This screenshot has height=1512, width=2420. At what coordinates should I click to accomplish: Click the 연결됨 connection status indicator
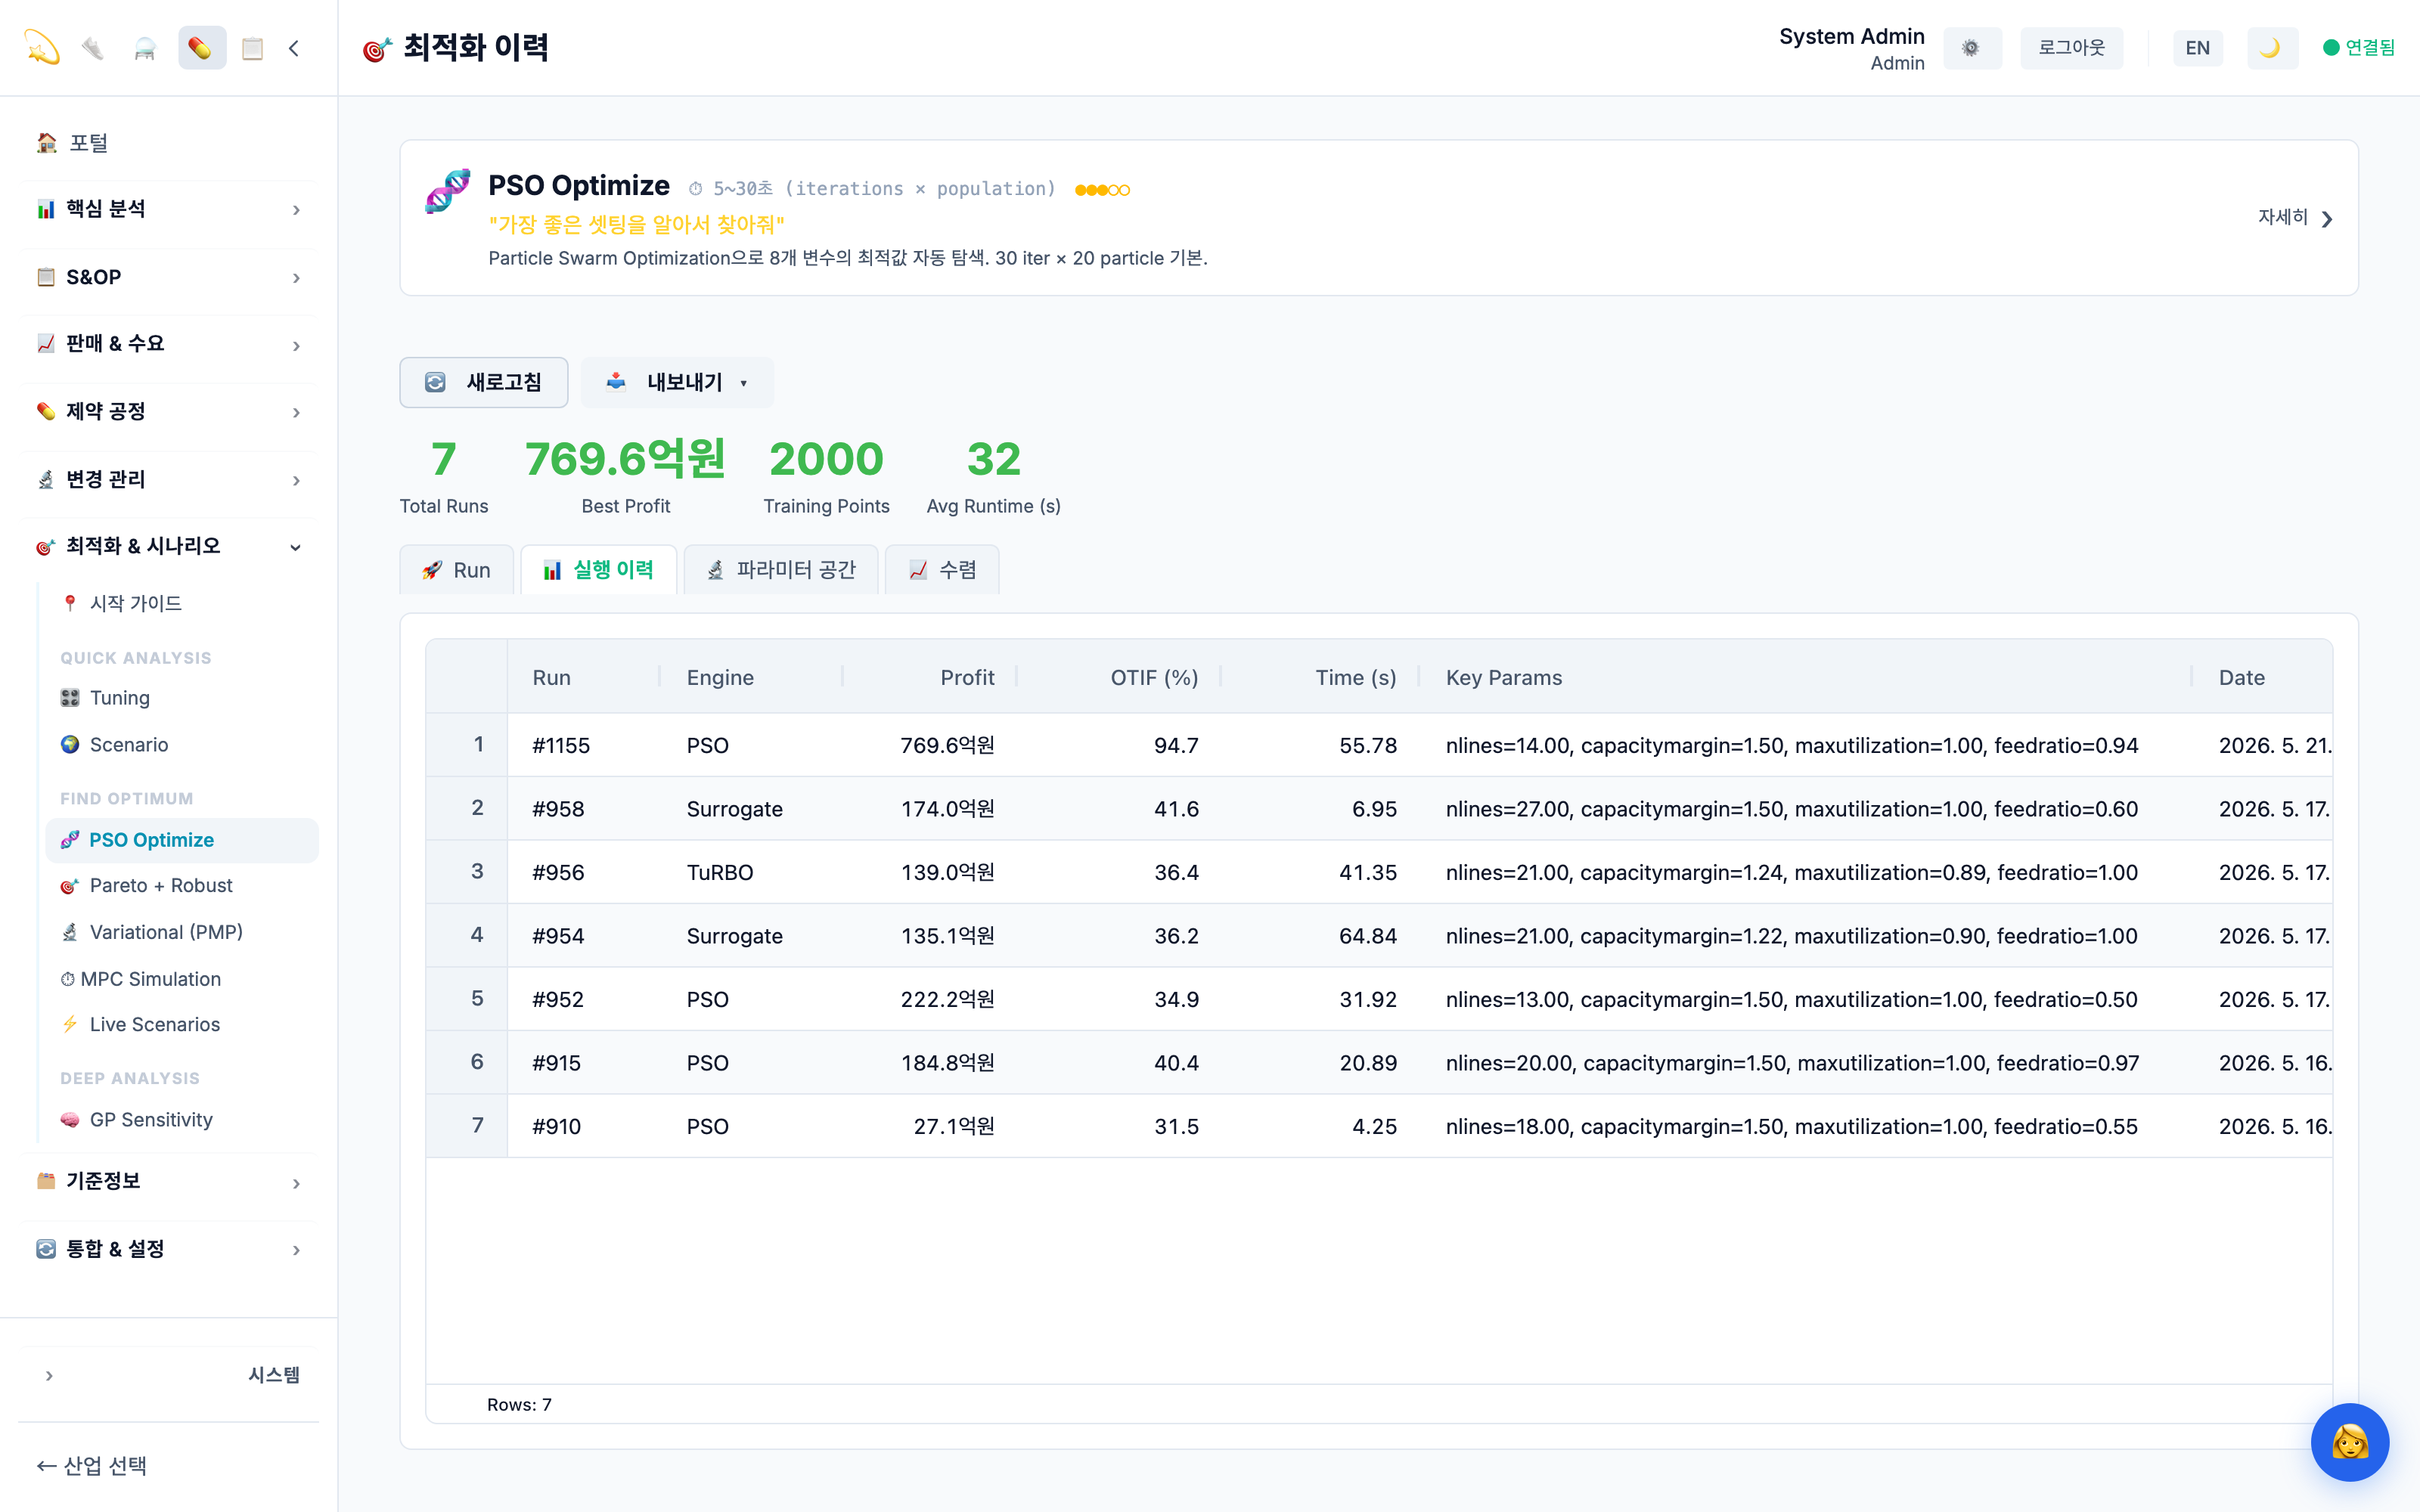(x=2358, y=48)
